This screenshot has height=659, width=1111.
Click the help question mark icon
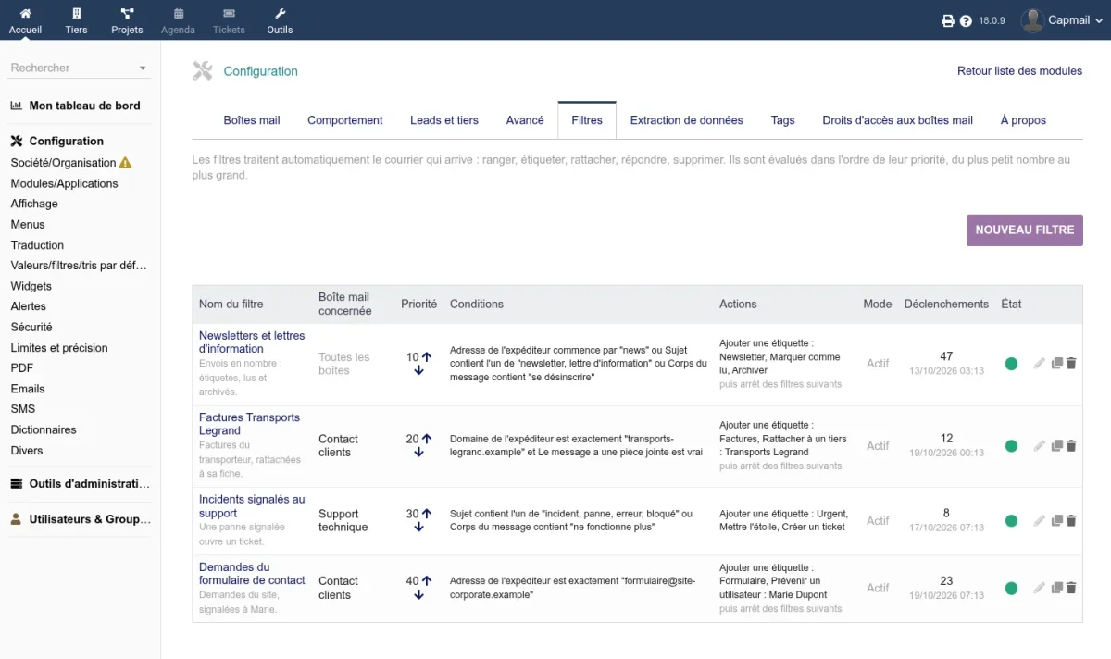967,20
